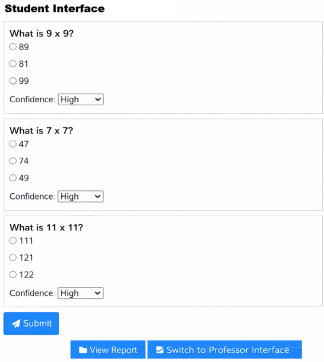The height and width of the screenshot is (362, 324).
Task: Click the checkmark icon on Switch to Professor Interface
Action: 160,350
